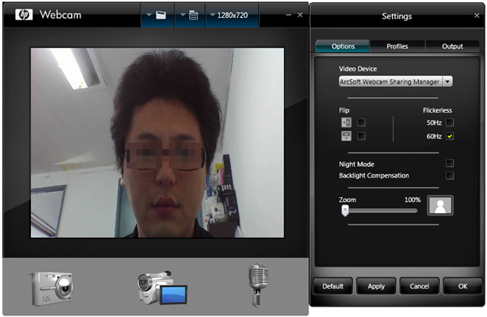The height and width of the screenshot is (317, 487).
Task: Click the video camcorder record icon
Action: pyautogui.click(x=162, y=288)
